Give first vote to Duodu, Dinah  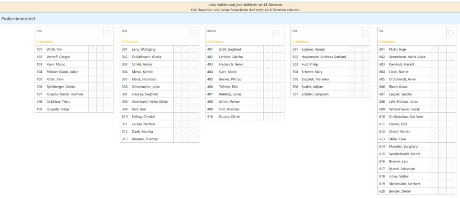[x=258, y=117]
